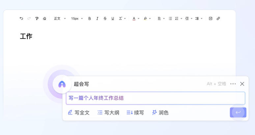This screenshot has width=255, height=135.
Task: Select the format painter tool
Action: (x=37, y=18)
